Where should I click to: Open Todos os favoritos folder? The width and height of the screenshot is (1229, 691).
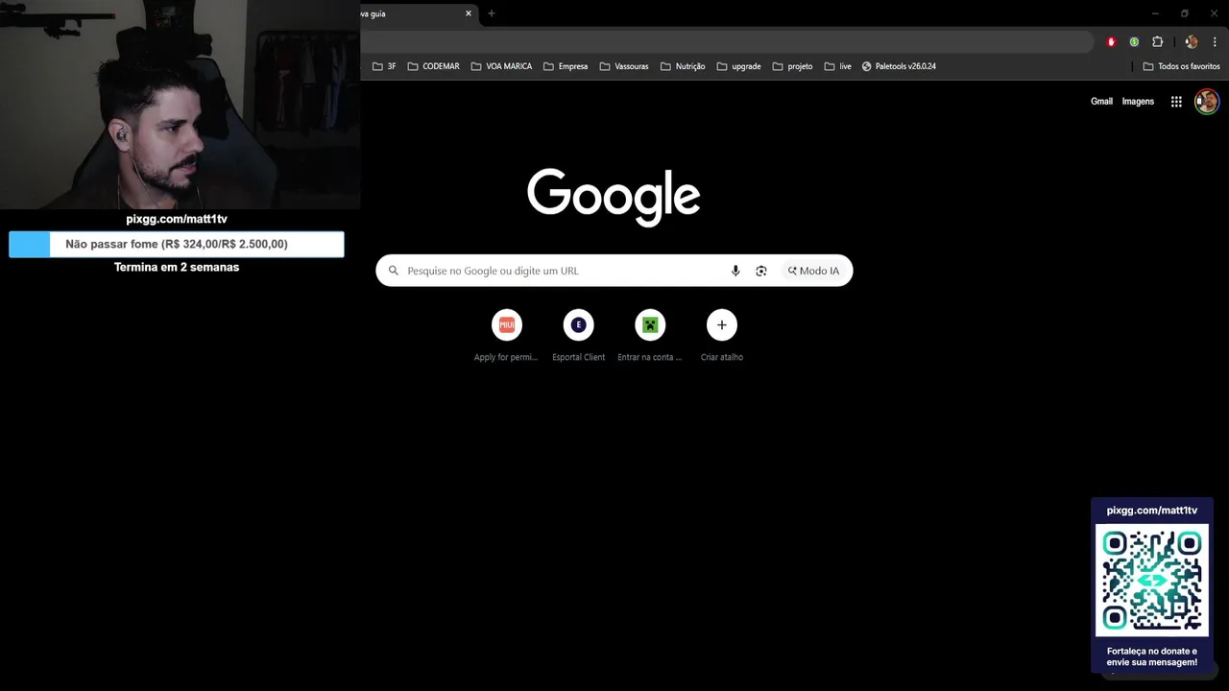pyautogui.click(x=1181, y=66)
